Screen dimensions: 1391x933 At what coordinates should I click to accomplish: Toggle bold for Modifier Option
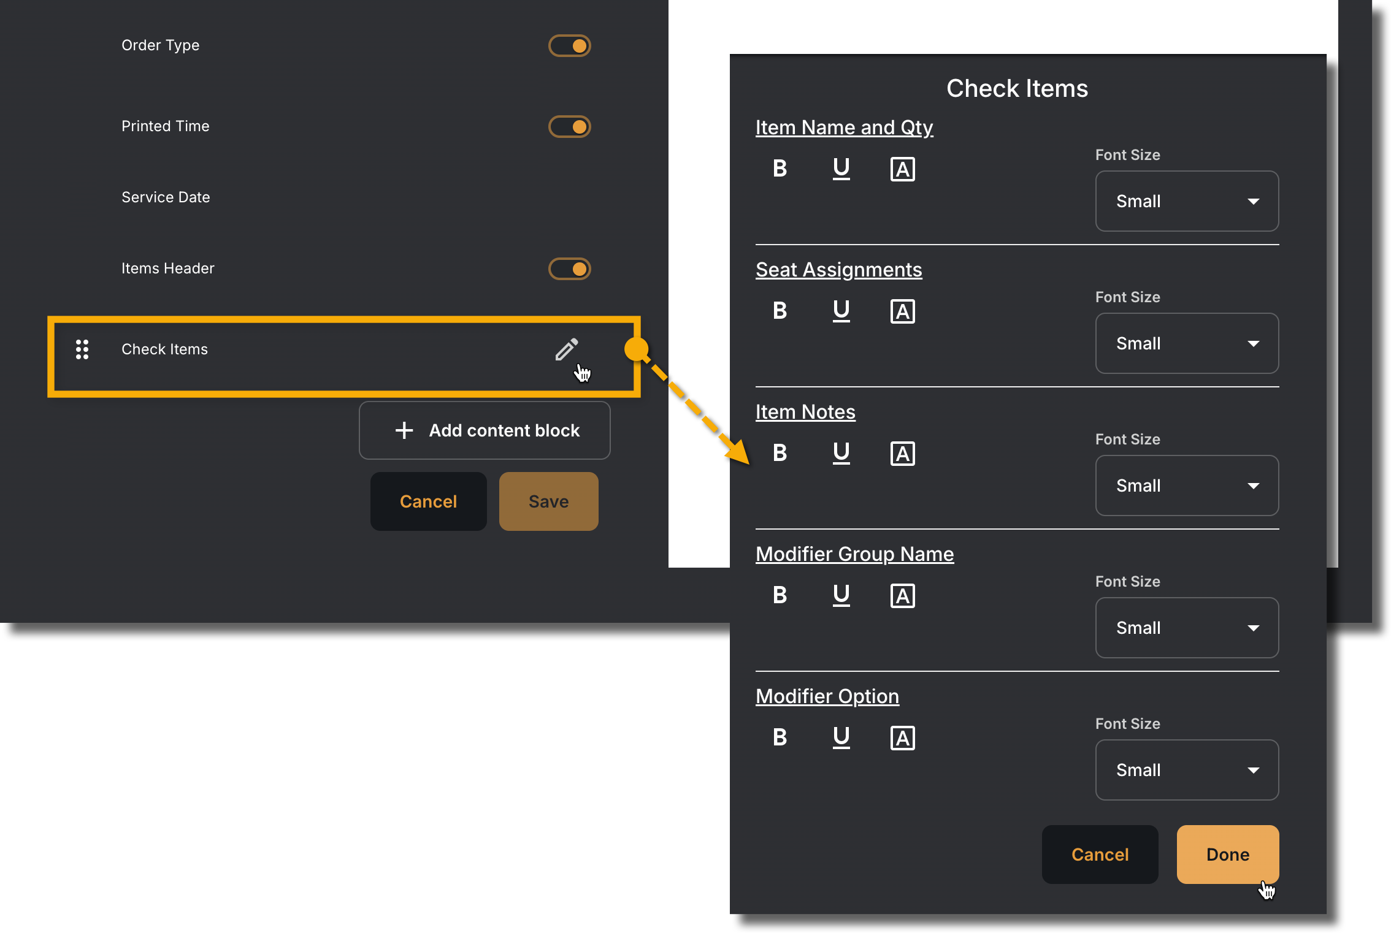pyautogui.click(x=780, y=737)
